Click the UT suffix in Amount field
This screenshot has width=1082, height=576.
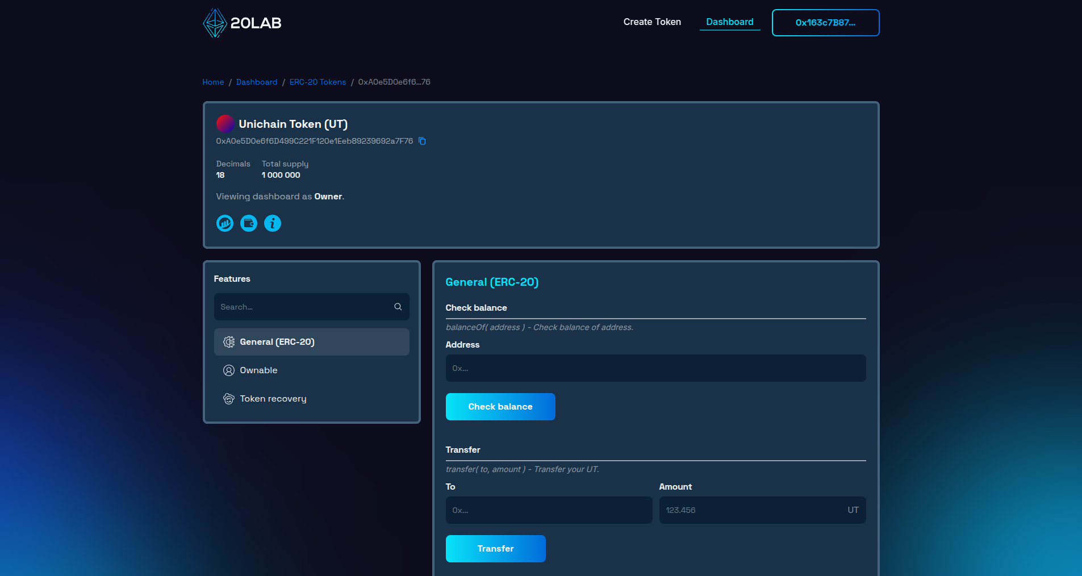click(853, 510)
